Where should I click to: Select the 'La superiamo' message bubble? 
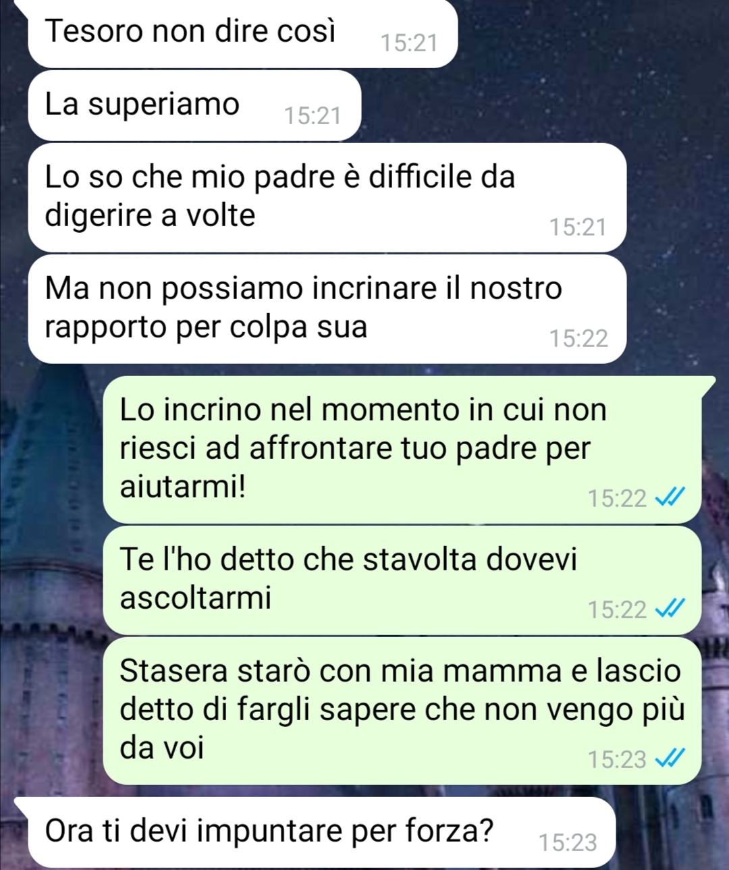point(194,106)
